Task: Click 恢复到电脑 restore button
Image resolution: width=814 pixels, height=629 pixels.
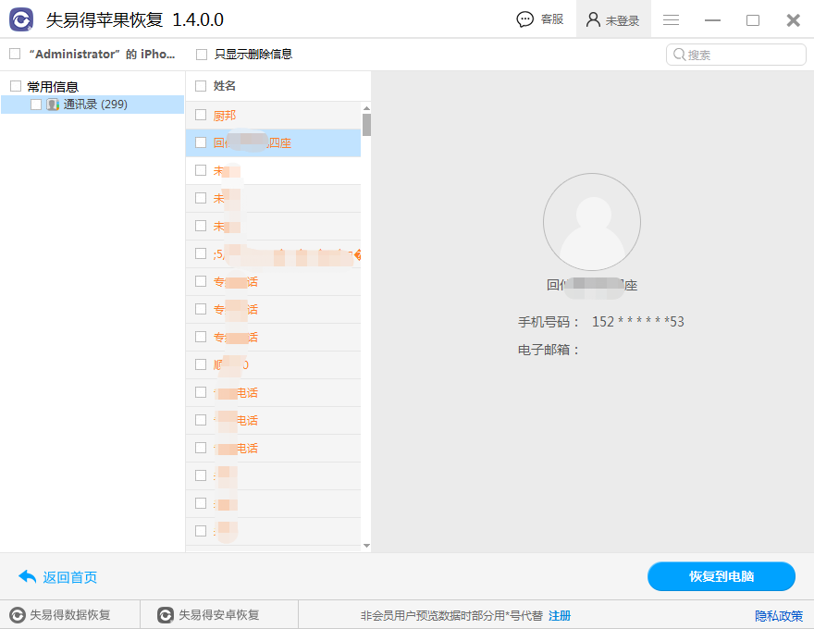Action: [x=721, y=576]
